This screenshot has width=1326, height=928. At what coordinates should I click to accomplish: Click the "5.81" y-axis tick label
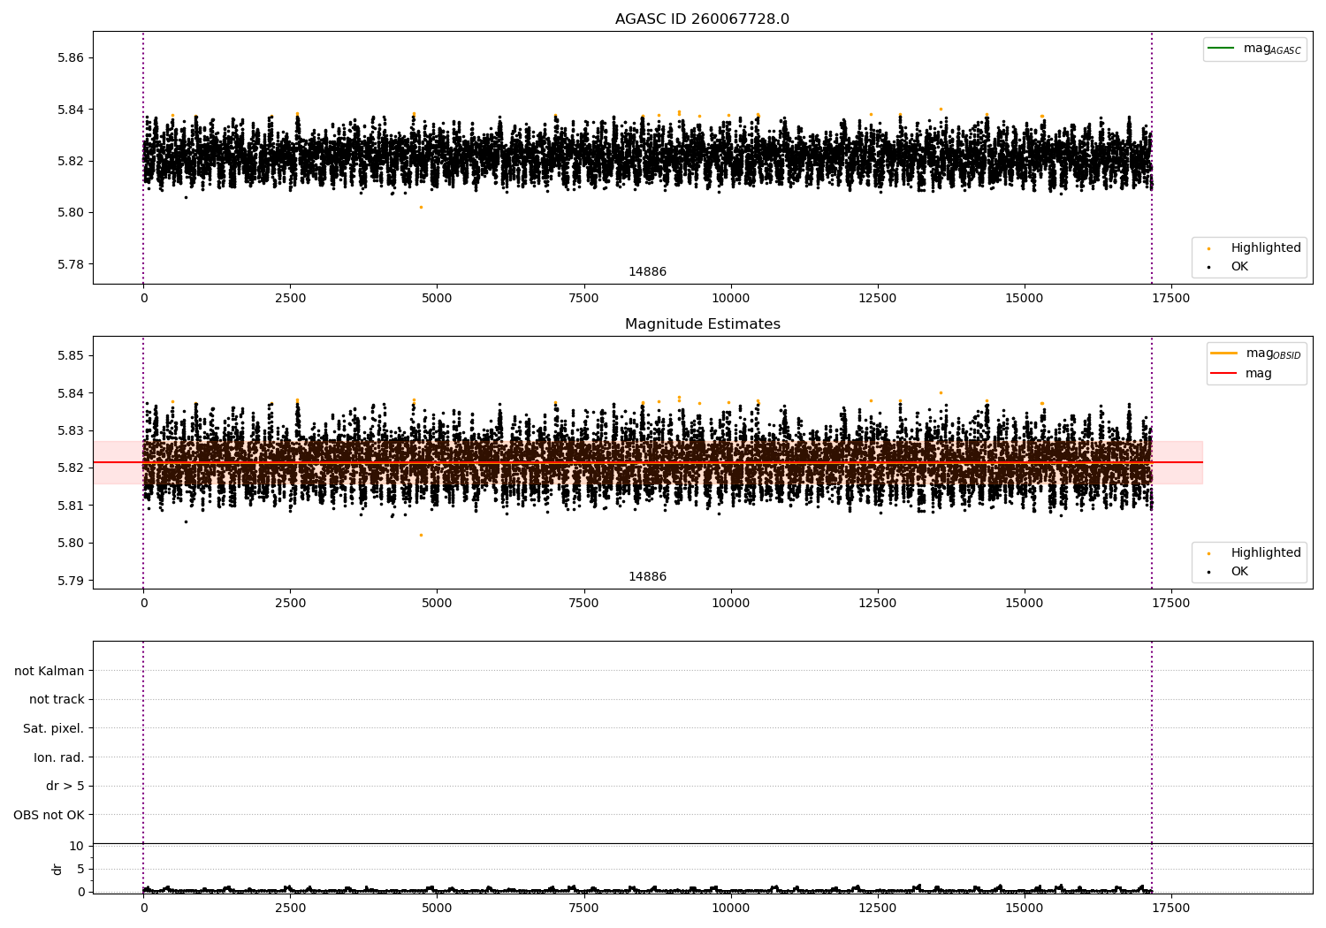pyautogui.click(x=71, y=506)
